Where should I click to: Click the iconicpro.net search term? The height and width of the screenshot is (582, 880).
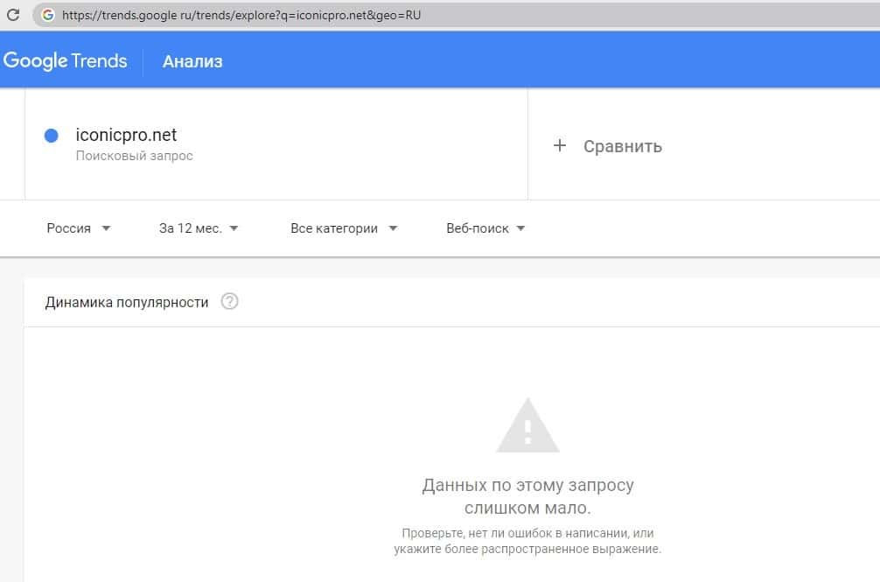[x=126, y=135]
